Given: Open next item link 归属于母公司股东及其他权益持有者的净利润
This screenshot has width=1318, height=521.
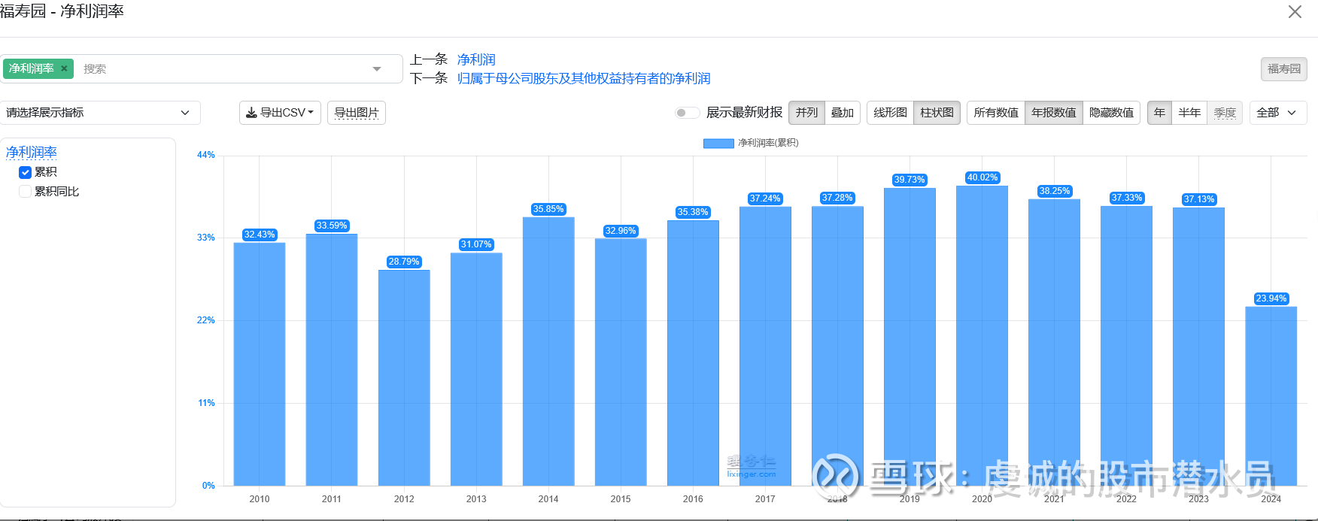Looking at the screenshot, I should click(584, 78).
